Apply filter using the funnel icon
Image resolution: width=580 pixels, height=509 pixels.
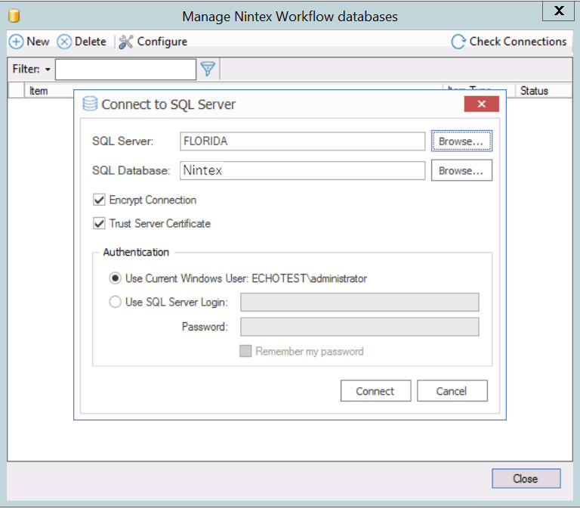(208, 70)
